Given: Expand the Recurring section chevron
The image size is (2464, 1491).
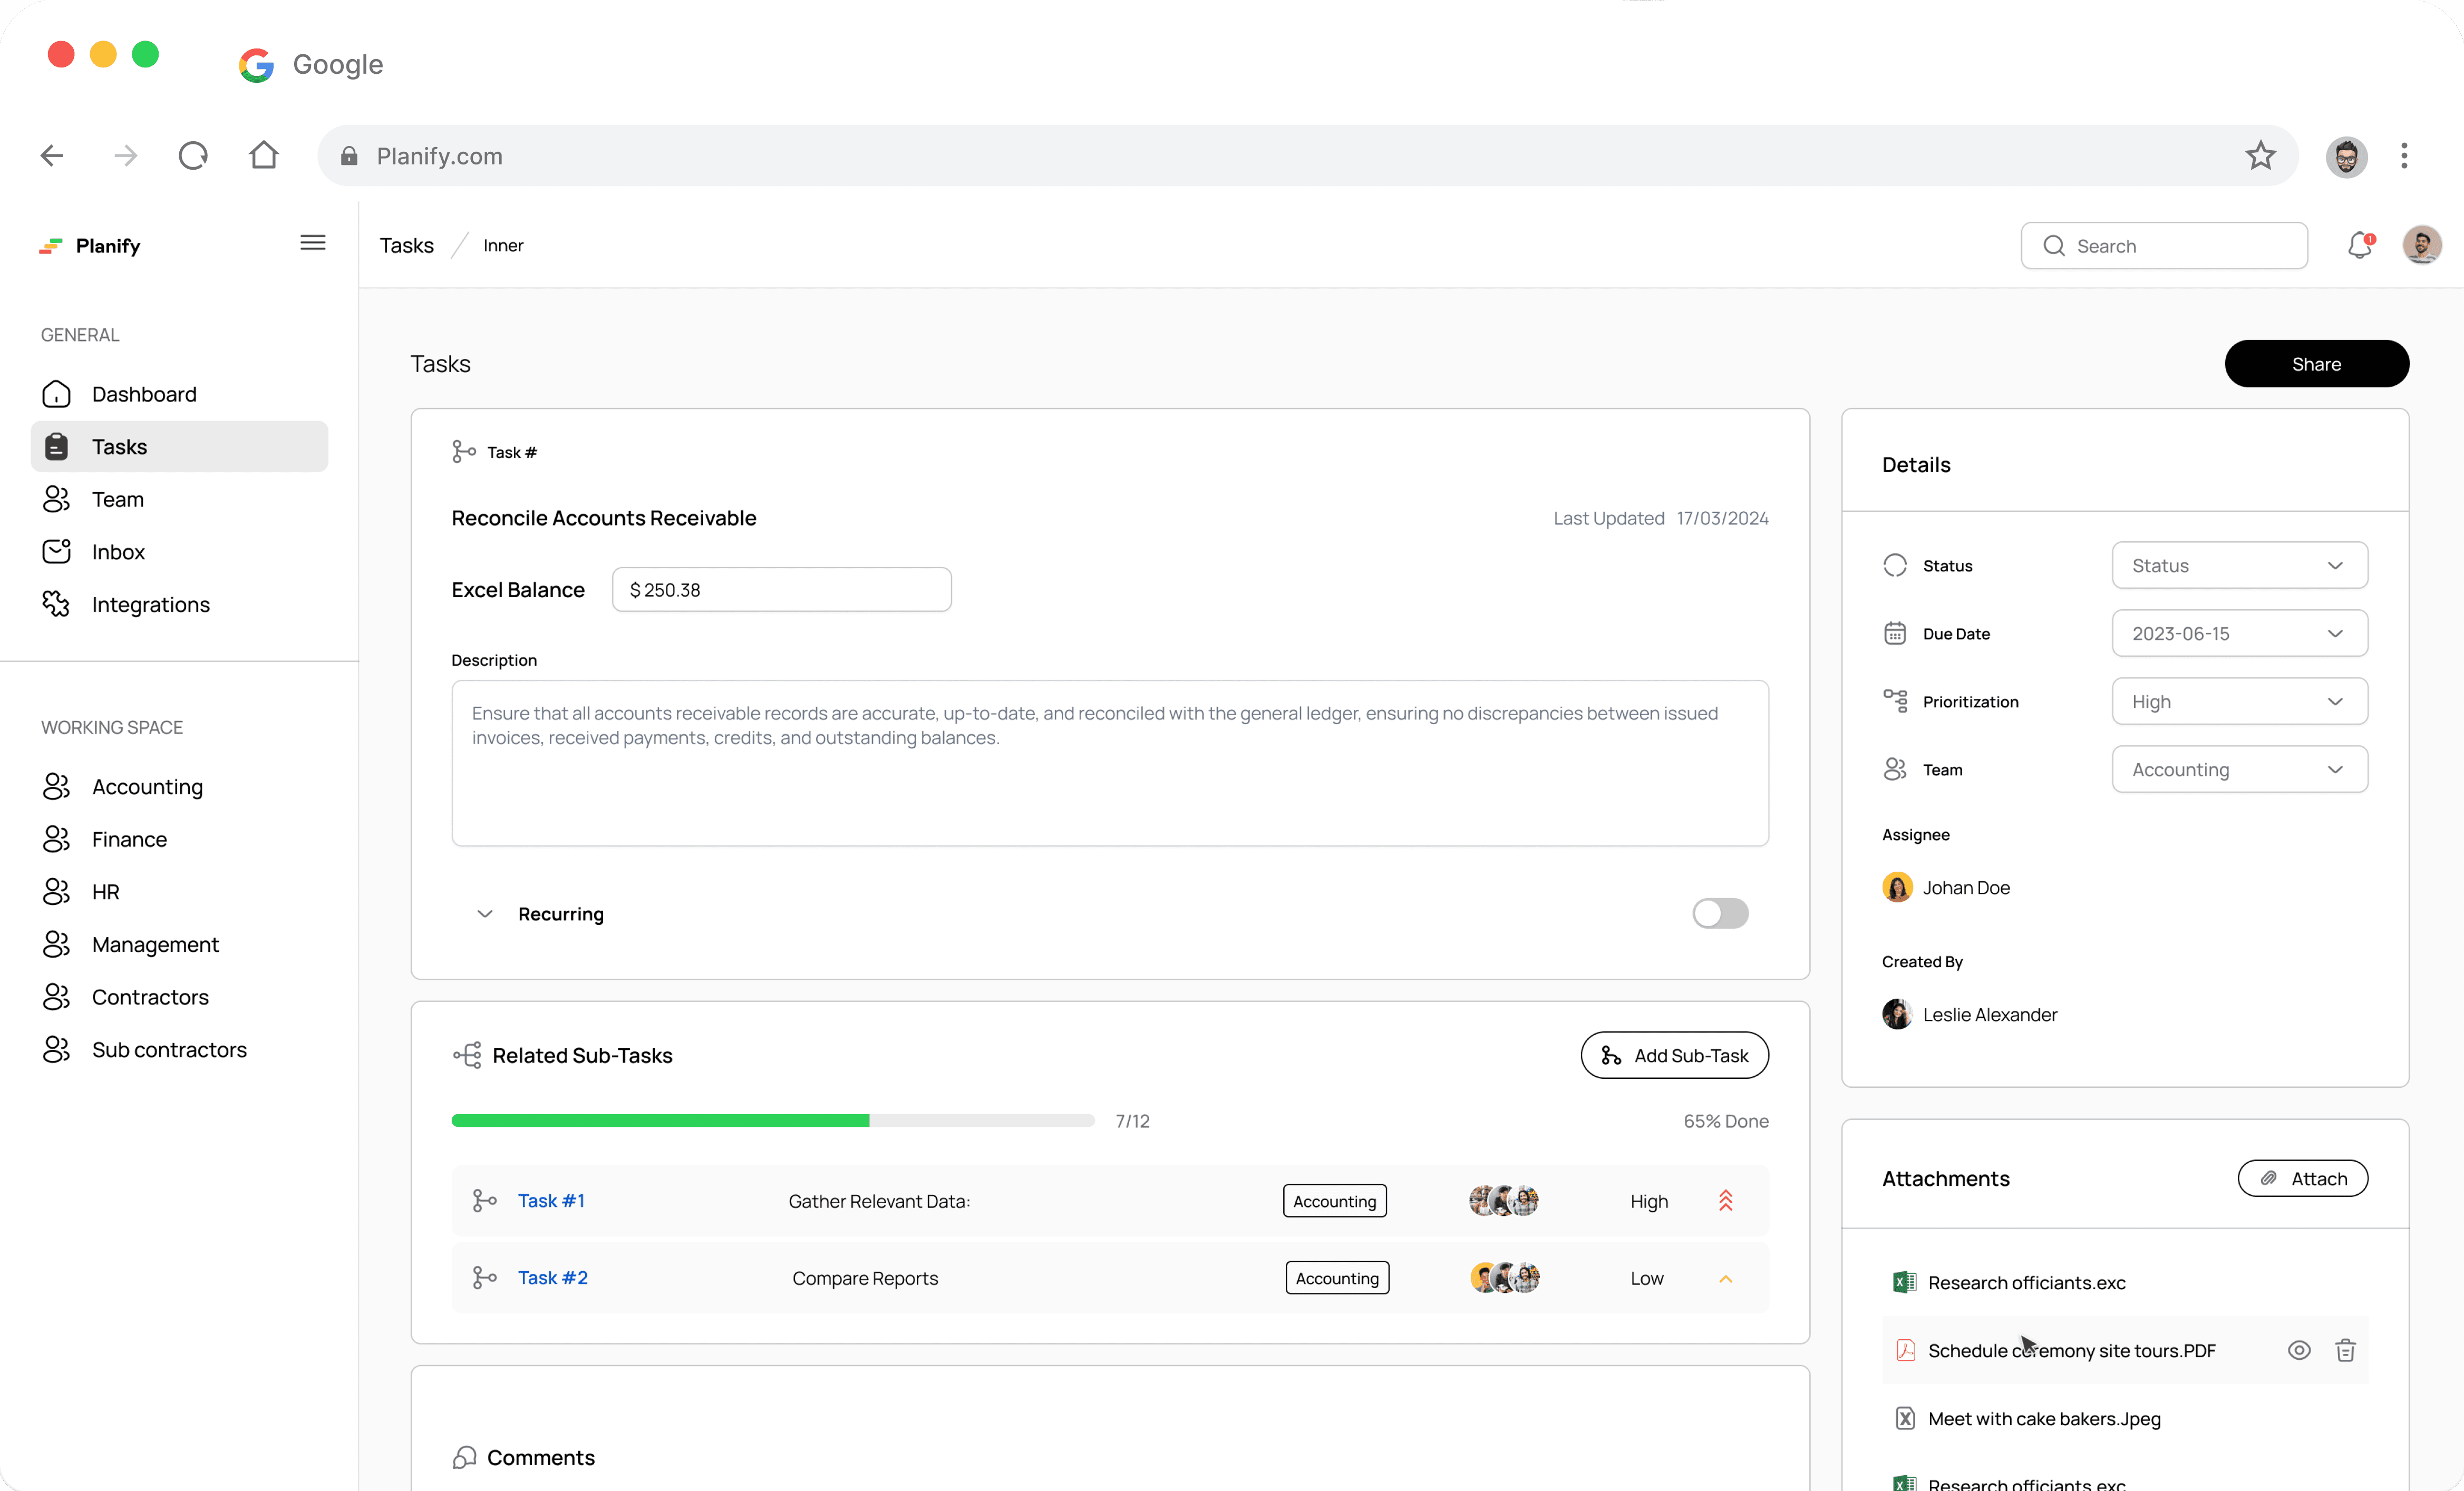Looking at the screenshot, I should click(x=485, y=914).
